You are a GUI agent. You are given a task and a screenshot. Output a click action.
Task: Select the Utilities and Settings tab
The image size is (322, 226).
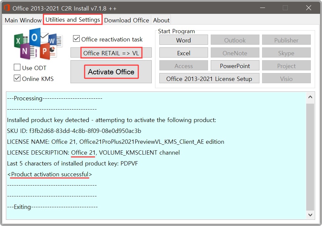(73, 19)
